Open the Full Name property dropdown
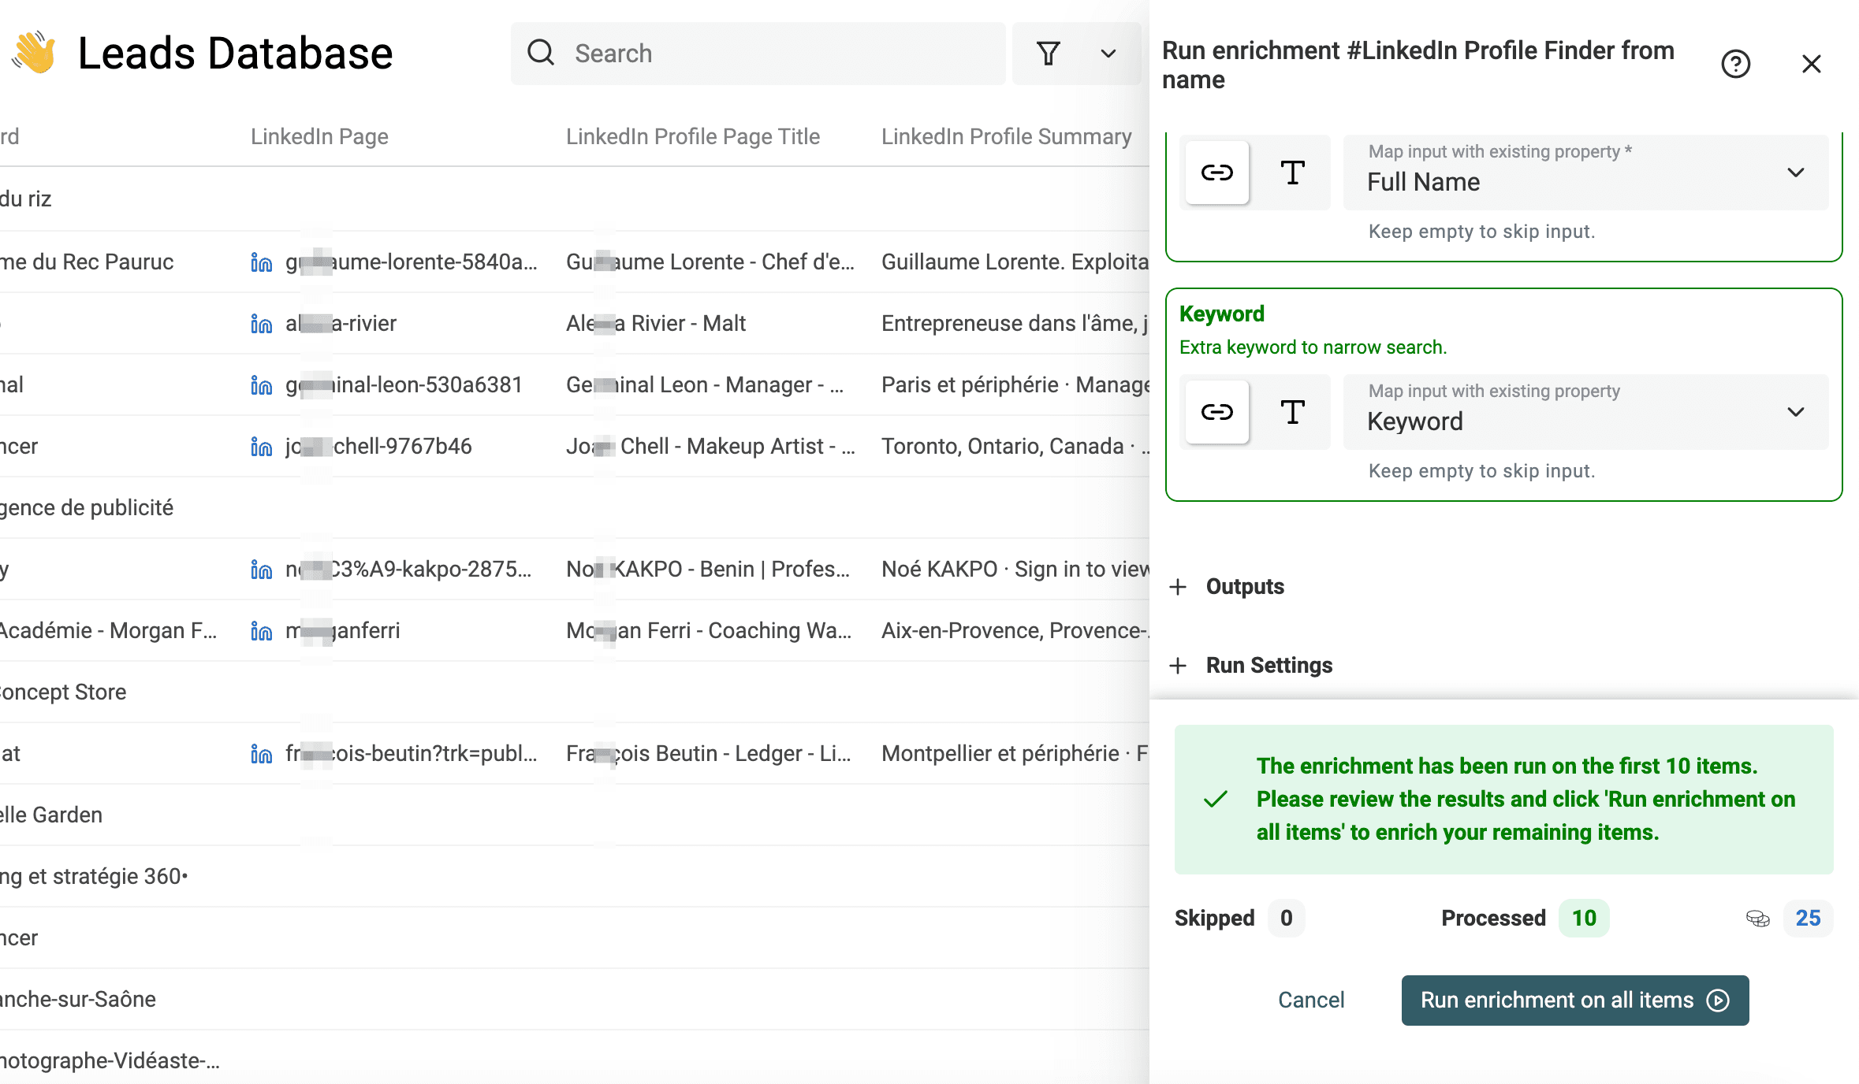 1585,173
